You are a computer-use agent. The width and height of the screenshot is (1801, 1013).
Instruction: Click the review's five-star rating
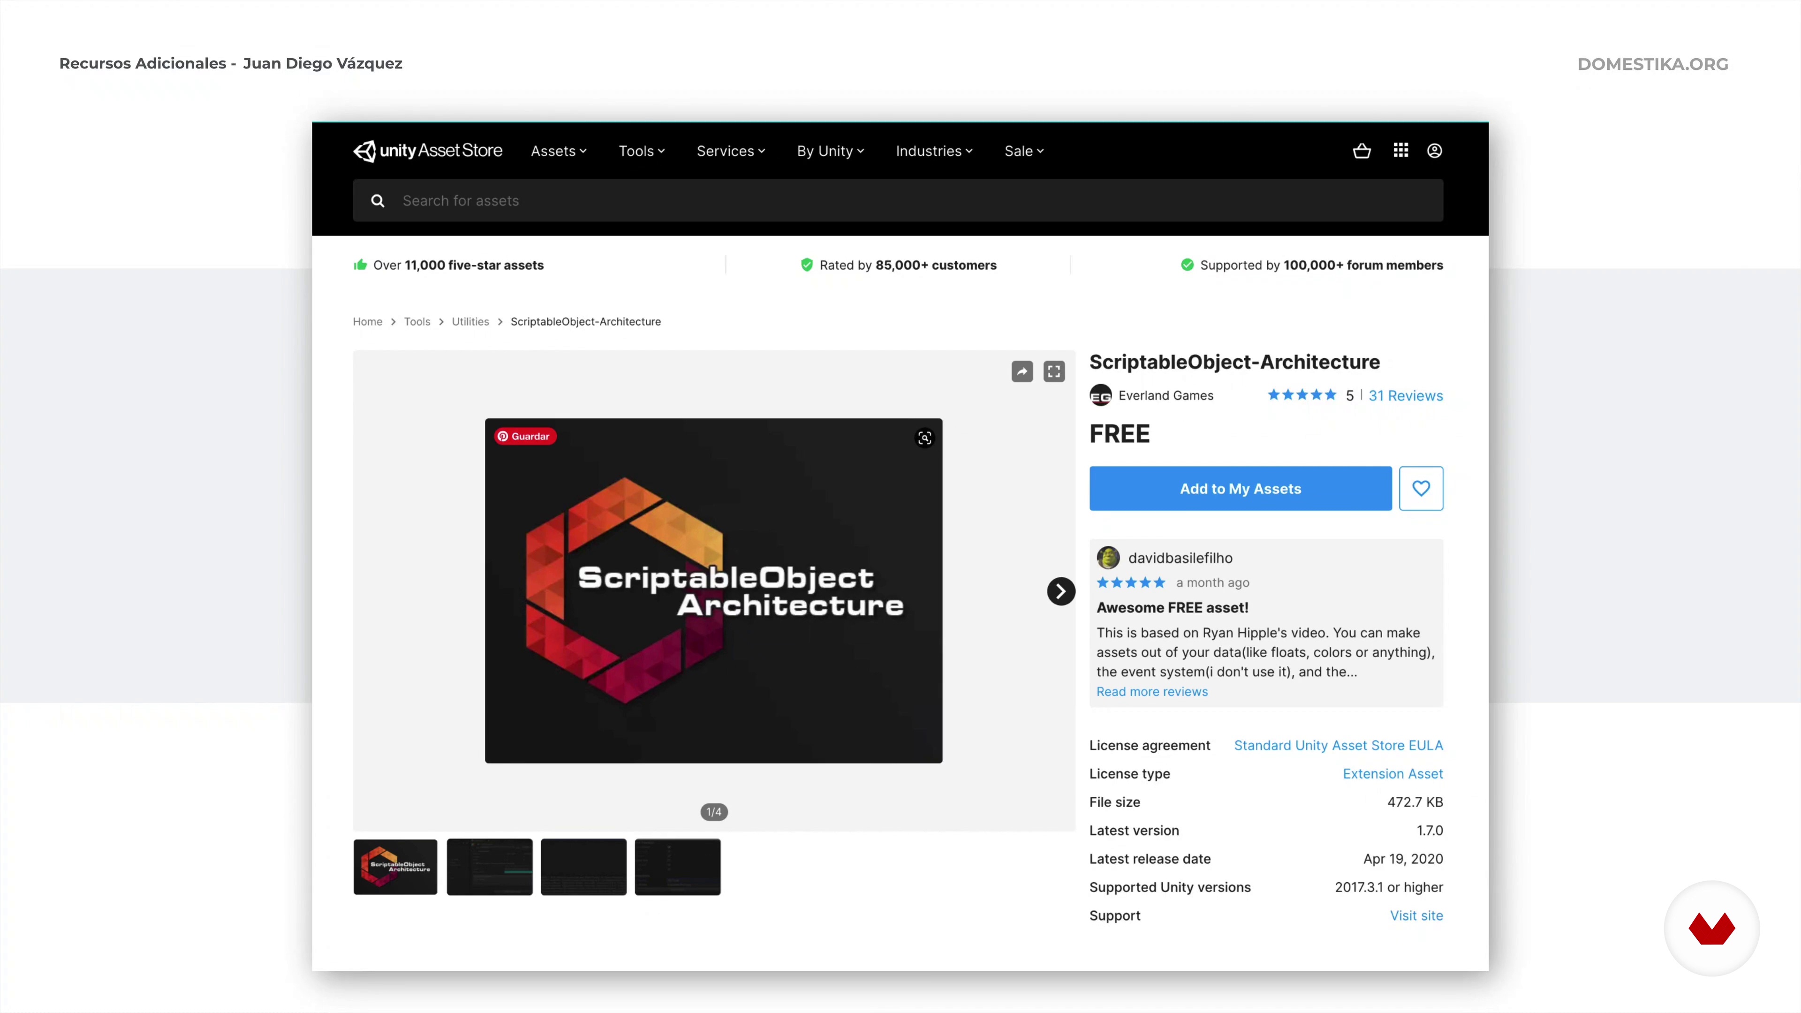click(1130, 583)
